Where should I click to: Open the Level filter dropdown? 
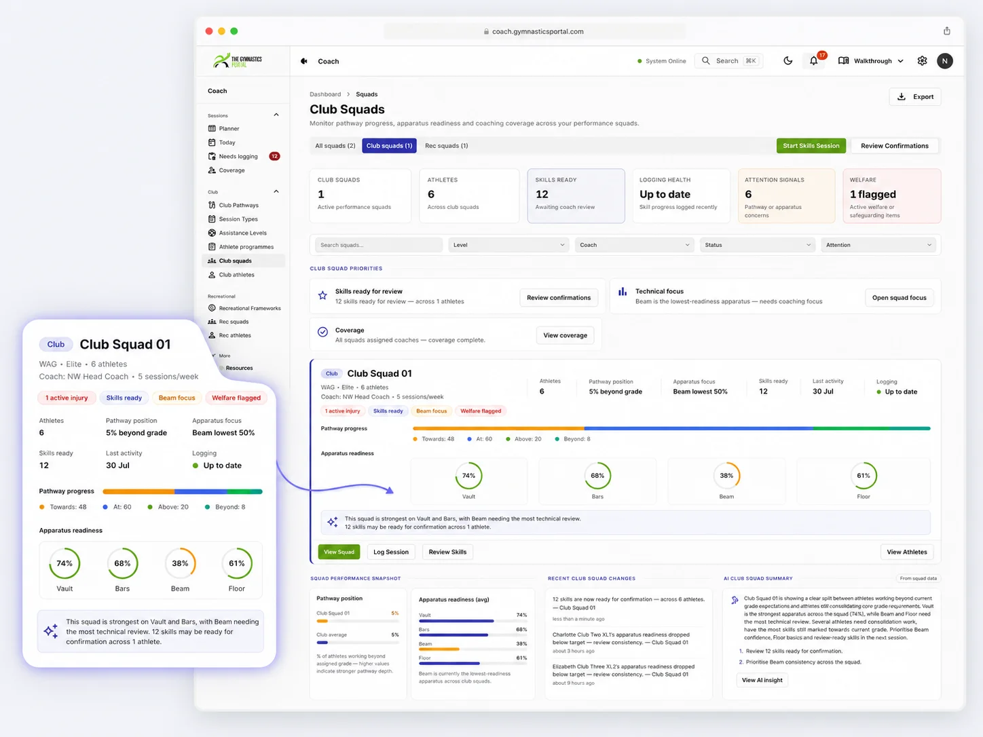pos(508,245)
